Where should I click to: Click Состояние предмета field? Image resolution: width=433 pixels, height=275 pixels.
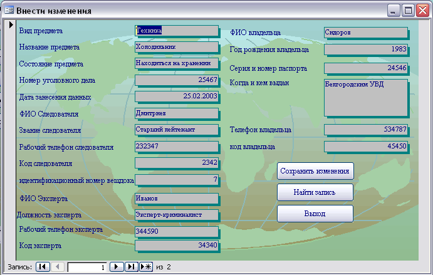tap(177, 63)
